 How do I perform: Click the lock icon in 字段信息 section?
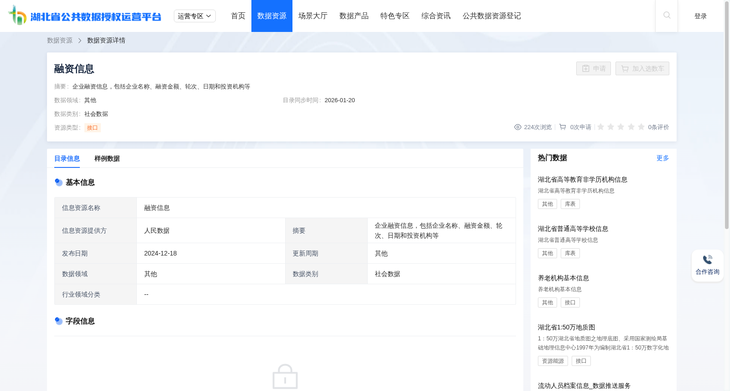click(285, 376)
